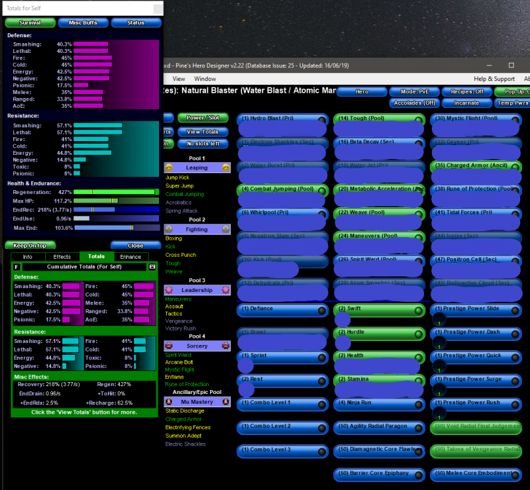Open the Leaping power pool dropdown

(197, 168)
